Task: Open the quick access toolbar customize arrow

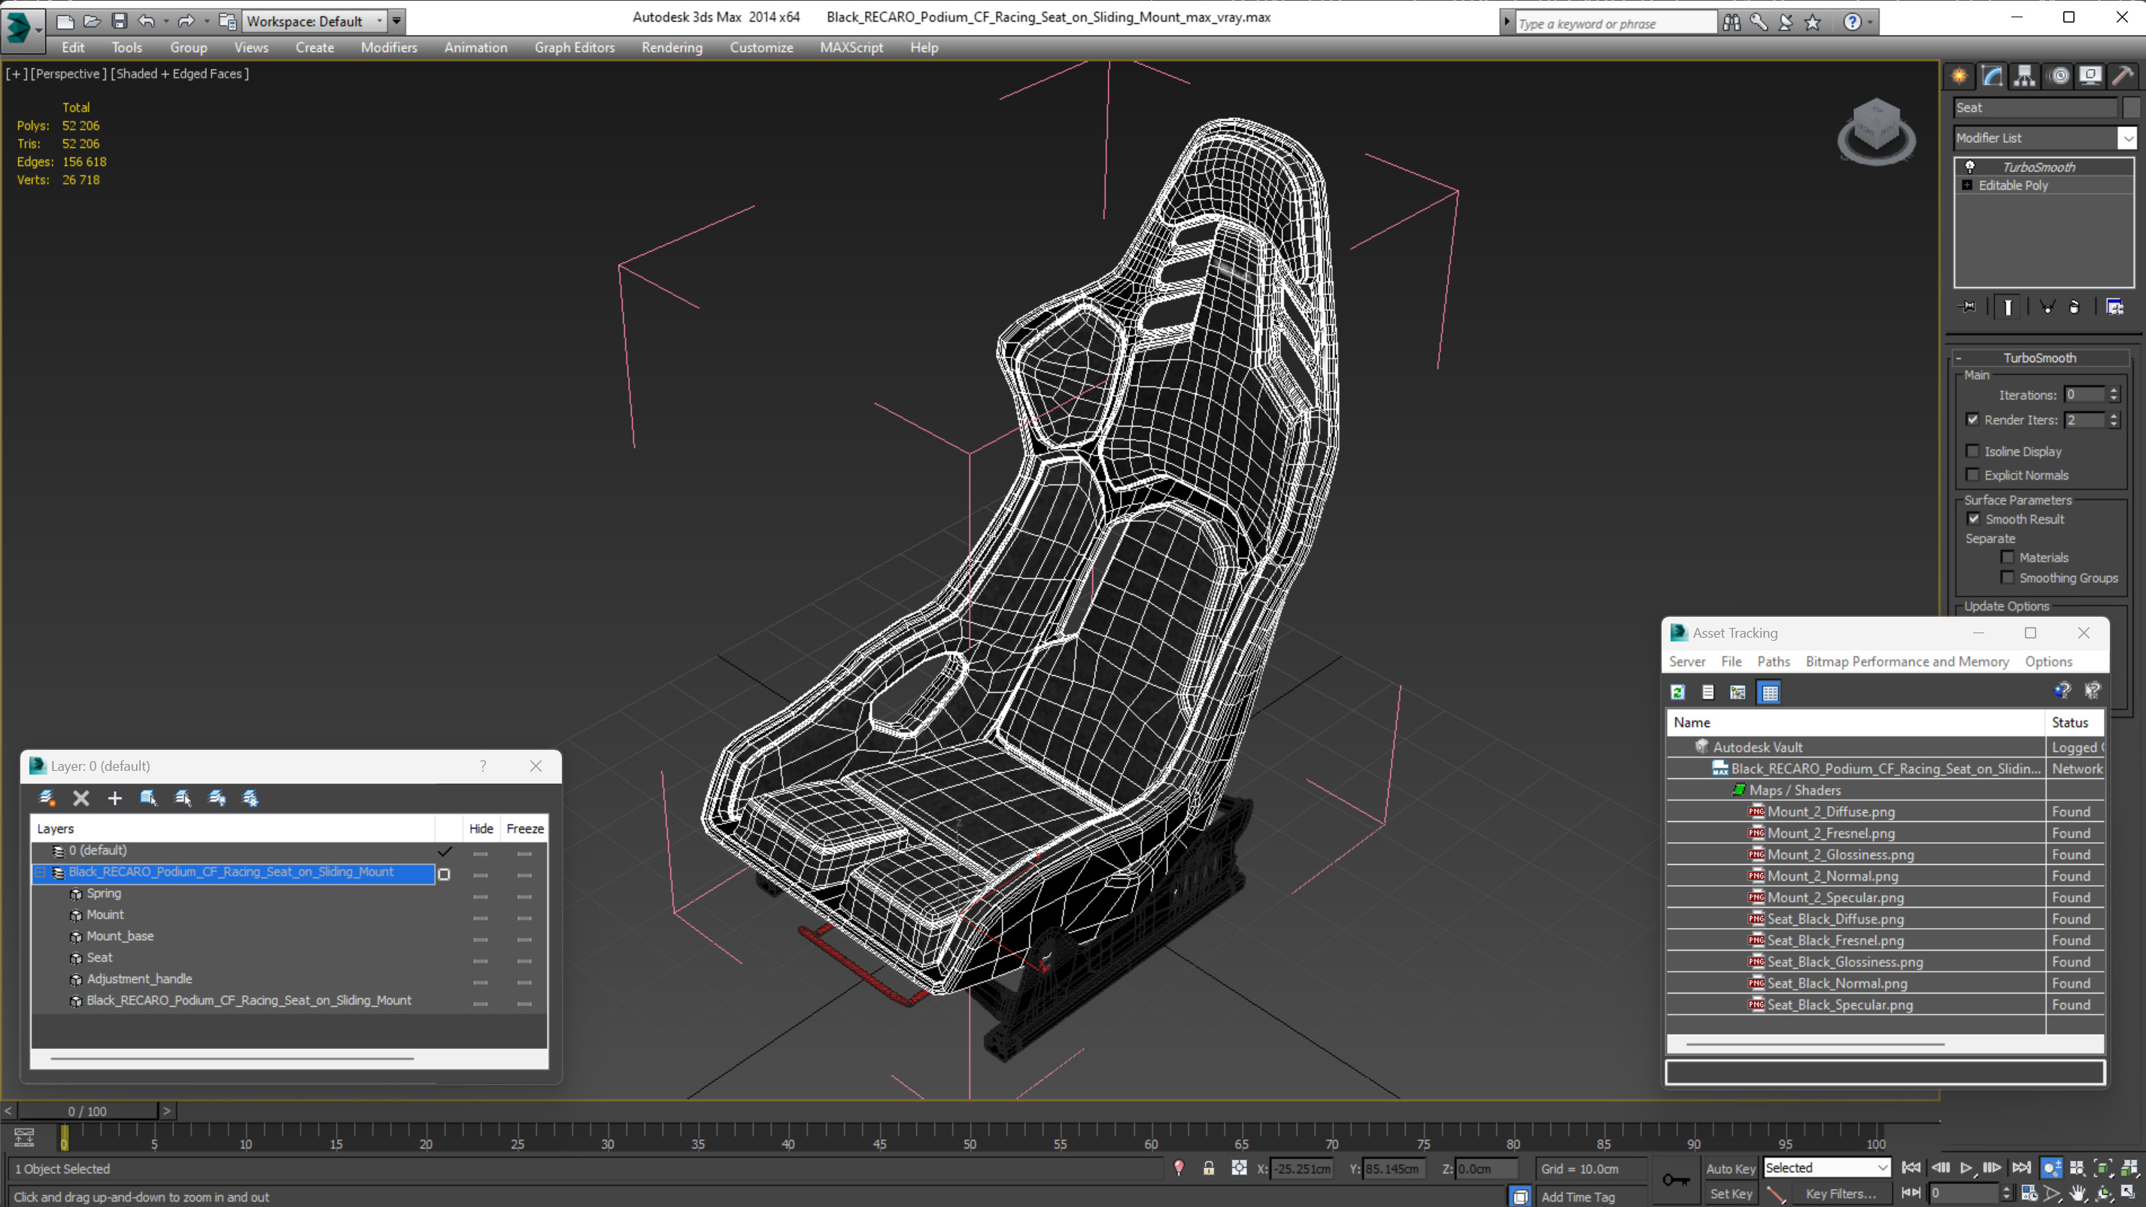Action: pos(396,21)
